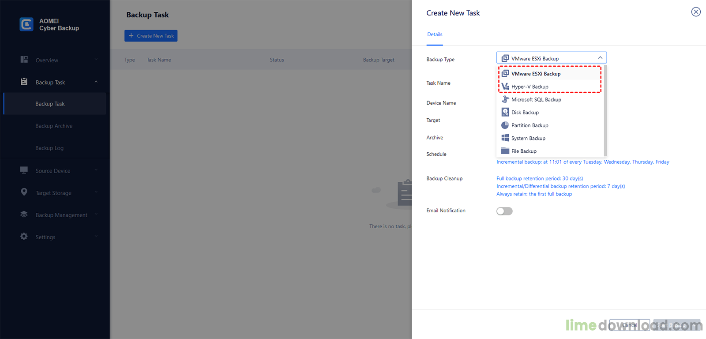Open Backup Archive in sidebar

(x=55, y=126)
